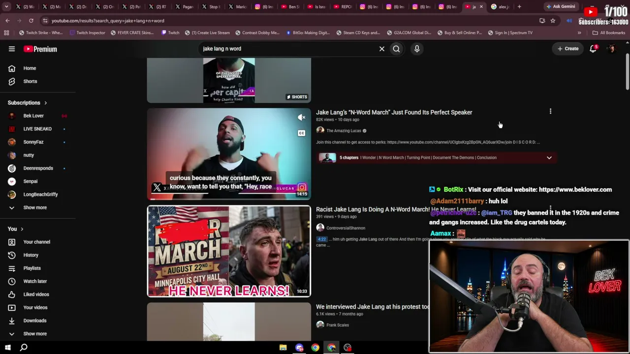The height and width of the screenshot is (354, 630).
Task: Open a new browser tab
Action: [x=519, y=7]
